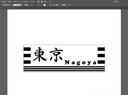Close the document tab

[x=18, y=8]
